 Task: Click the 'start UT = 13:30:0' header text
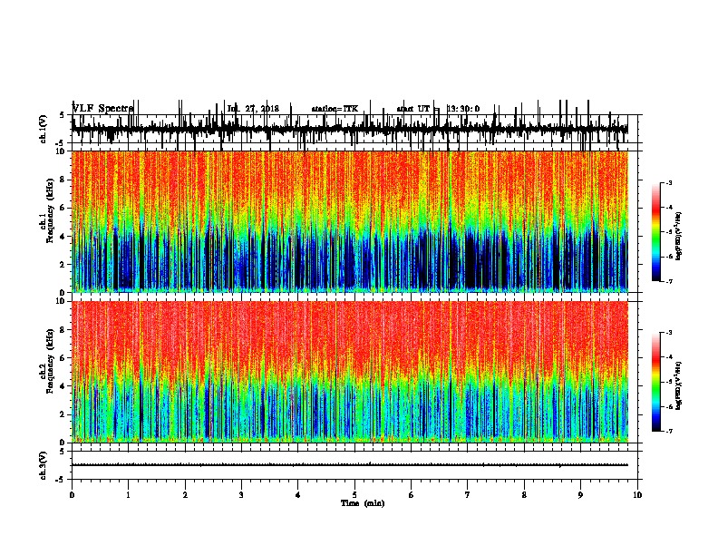point(438,109)
